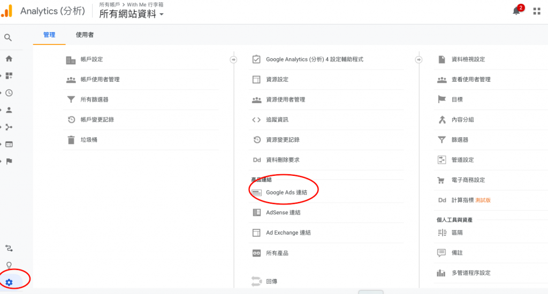Click the AdSense 連結 icon

(256, 213)
